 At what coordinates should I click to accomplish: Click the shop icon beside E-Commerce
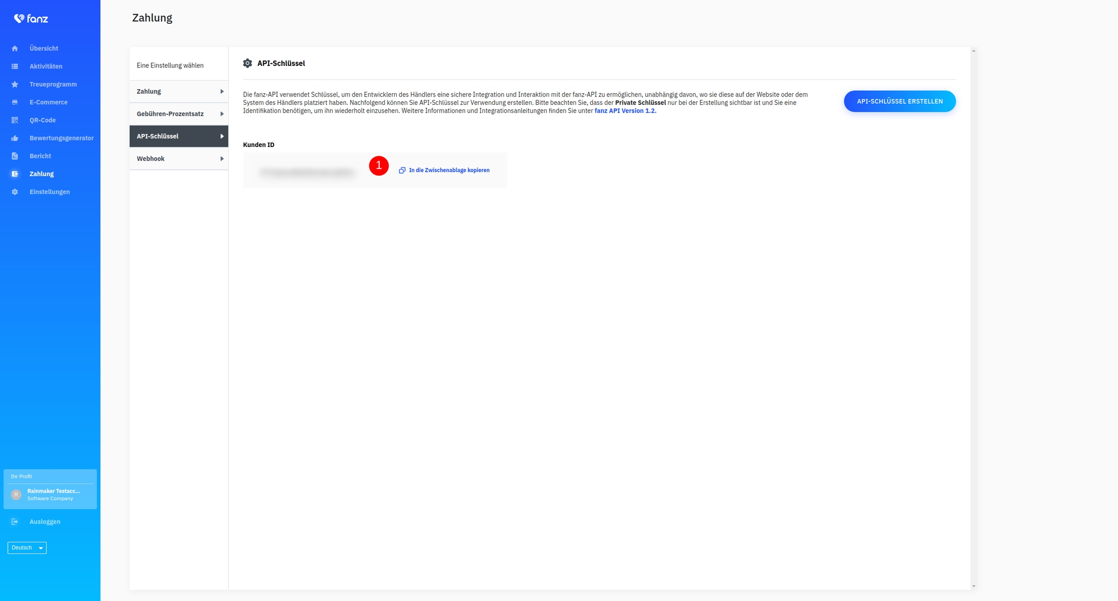(x=15, y=102)
